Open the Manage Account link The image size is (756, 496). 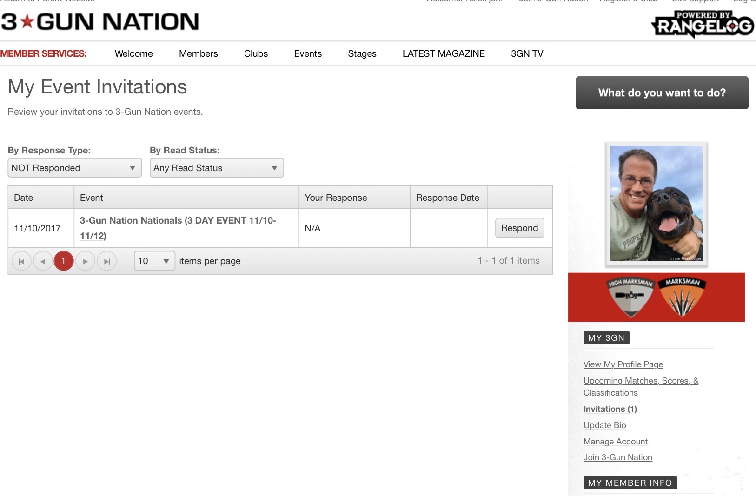point(616,442)
